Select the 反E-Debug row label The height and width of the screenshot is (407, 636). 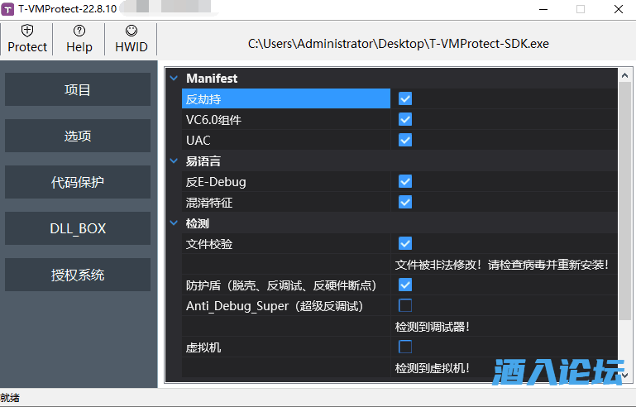click(286, 181)
